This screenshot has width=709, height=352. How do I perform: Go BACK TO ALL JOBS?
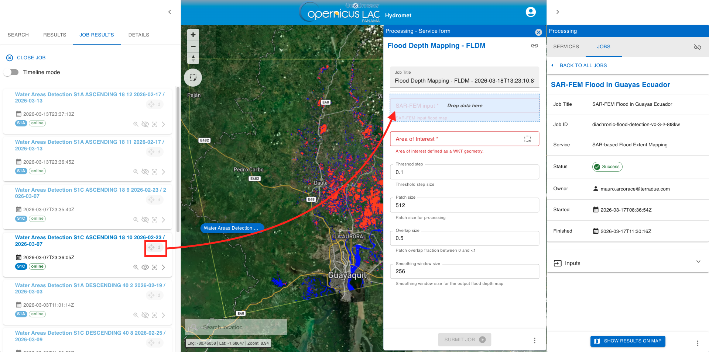coord(583,66)
